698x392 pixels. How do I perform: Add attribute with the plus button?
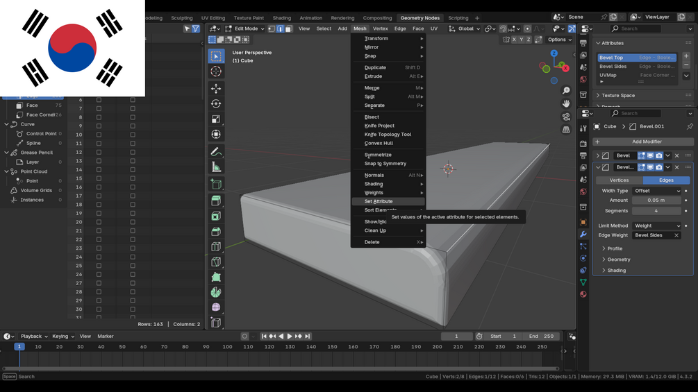coord(686,56)
